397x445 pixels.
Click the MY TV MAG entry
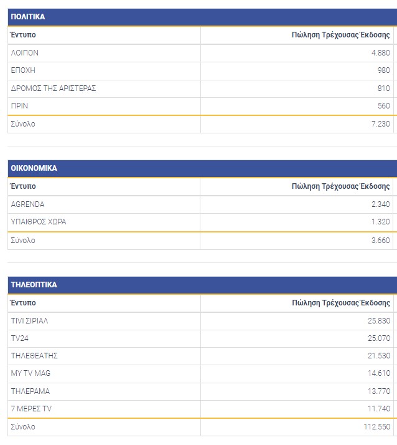pyautogui.click(x=31, y=373)
